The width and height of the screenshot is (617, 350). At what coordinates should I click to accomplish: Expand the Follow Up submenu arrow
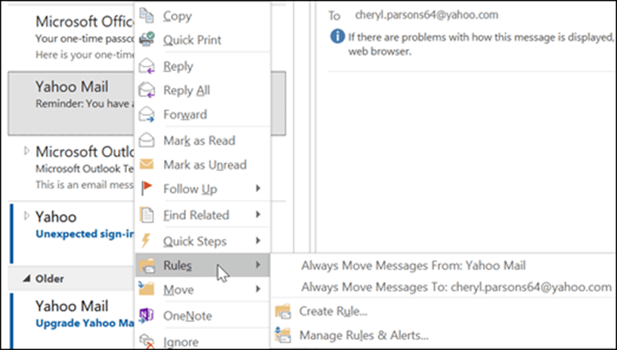258,189
